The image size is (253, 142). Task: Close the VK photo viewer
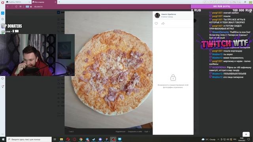point(250,12)
